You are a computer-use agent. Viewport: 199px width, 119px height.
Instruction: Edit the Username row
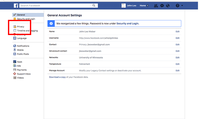pos(177,38)
